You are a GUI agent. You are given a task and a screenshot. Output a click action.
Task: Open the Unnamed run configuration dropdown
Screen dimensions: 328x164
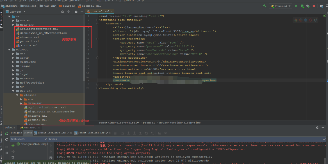281,6
